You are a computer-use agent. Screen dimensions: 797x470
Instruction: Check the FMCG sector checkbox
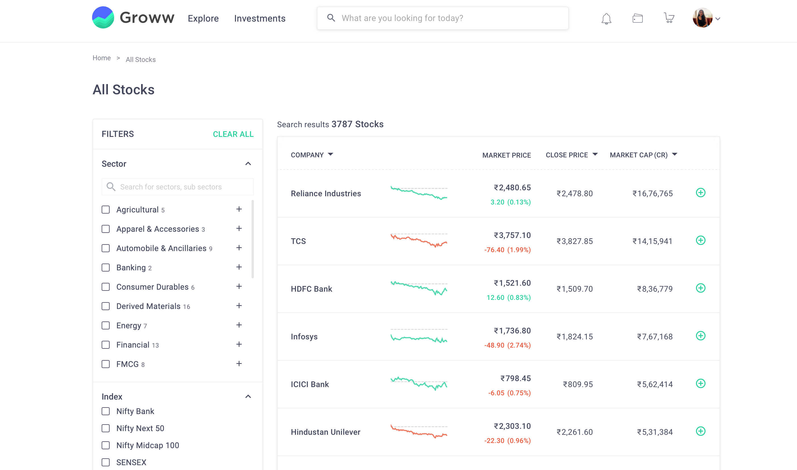click(x=106, y=364)
